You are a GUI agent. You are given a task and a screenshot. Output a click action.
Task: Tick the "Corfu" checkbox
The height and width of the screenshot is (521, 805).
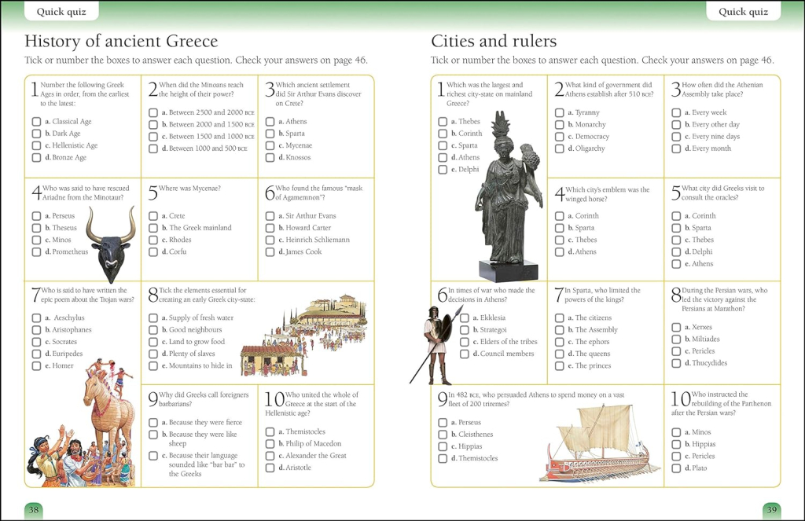[153, 252]
